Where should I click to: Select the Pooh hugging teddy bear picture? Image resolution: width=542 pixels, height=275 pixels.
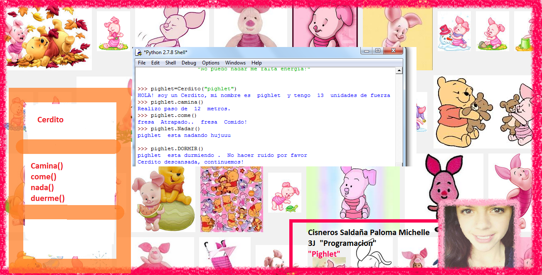463,111
